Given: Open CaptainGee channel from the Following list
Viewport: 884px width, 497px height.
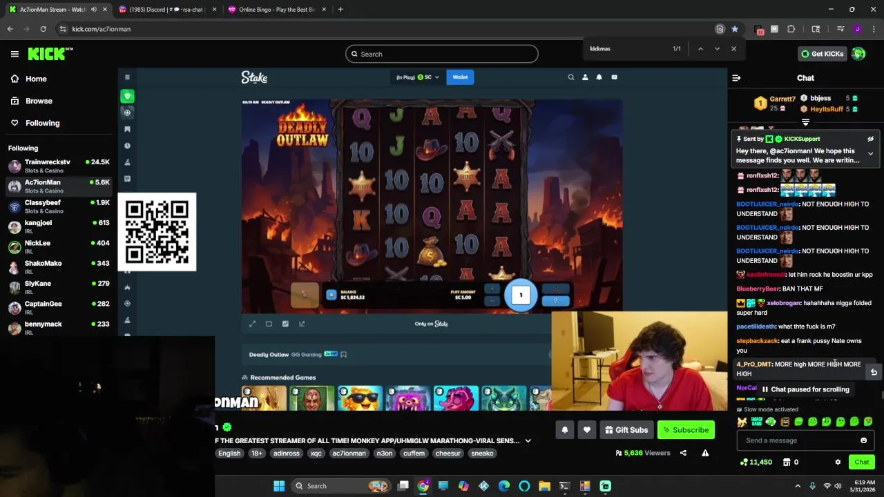Looking at the screenshot, I should pyautogui.click(x=59, y=307).
